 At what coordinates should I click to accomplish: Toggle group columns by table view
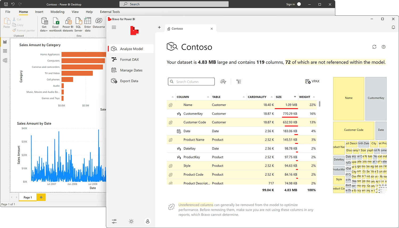239,81
